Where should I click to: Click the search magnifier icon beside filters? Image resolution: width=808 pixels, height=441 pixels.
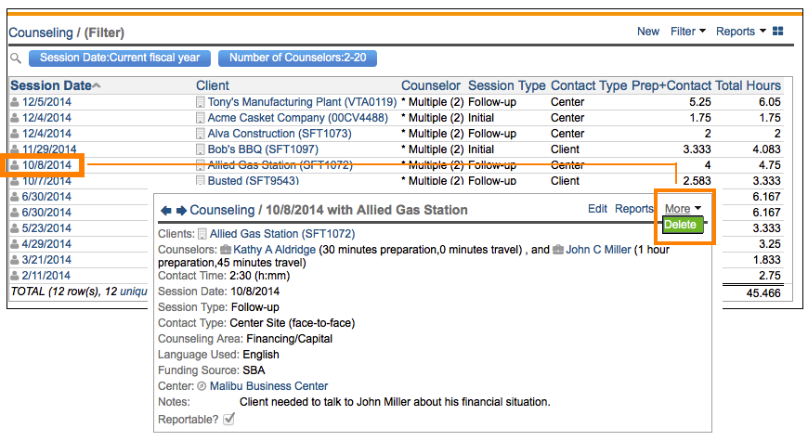pos(15,58)
